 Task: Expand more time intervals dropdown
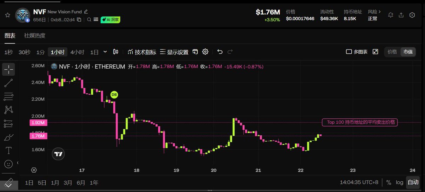[105, 52]
